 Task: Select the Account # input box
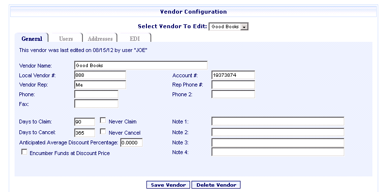(x=233, y=75)
